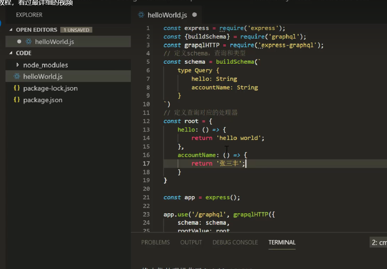
Task: Click the 1 UNSAVED badge
Action: [x=76, y=30]
